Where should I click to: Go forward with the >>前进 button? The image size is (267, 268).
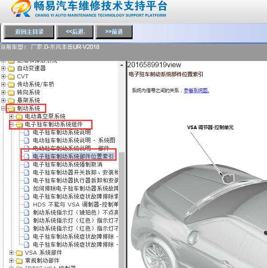114,32
